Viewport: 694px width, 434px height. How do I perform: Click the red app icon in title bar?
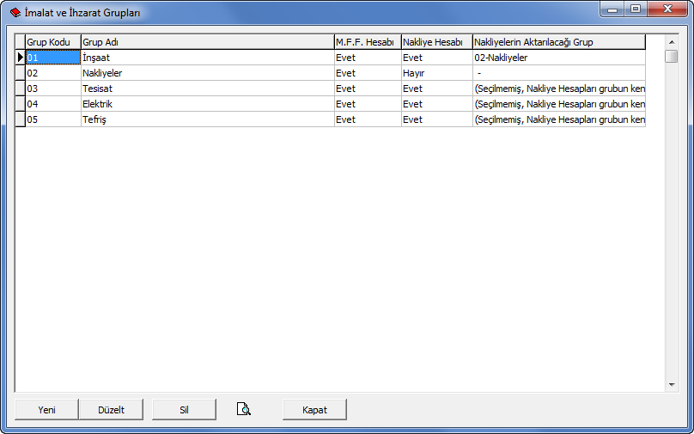(15, 13)
